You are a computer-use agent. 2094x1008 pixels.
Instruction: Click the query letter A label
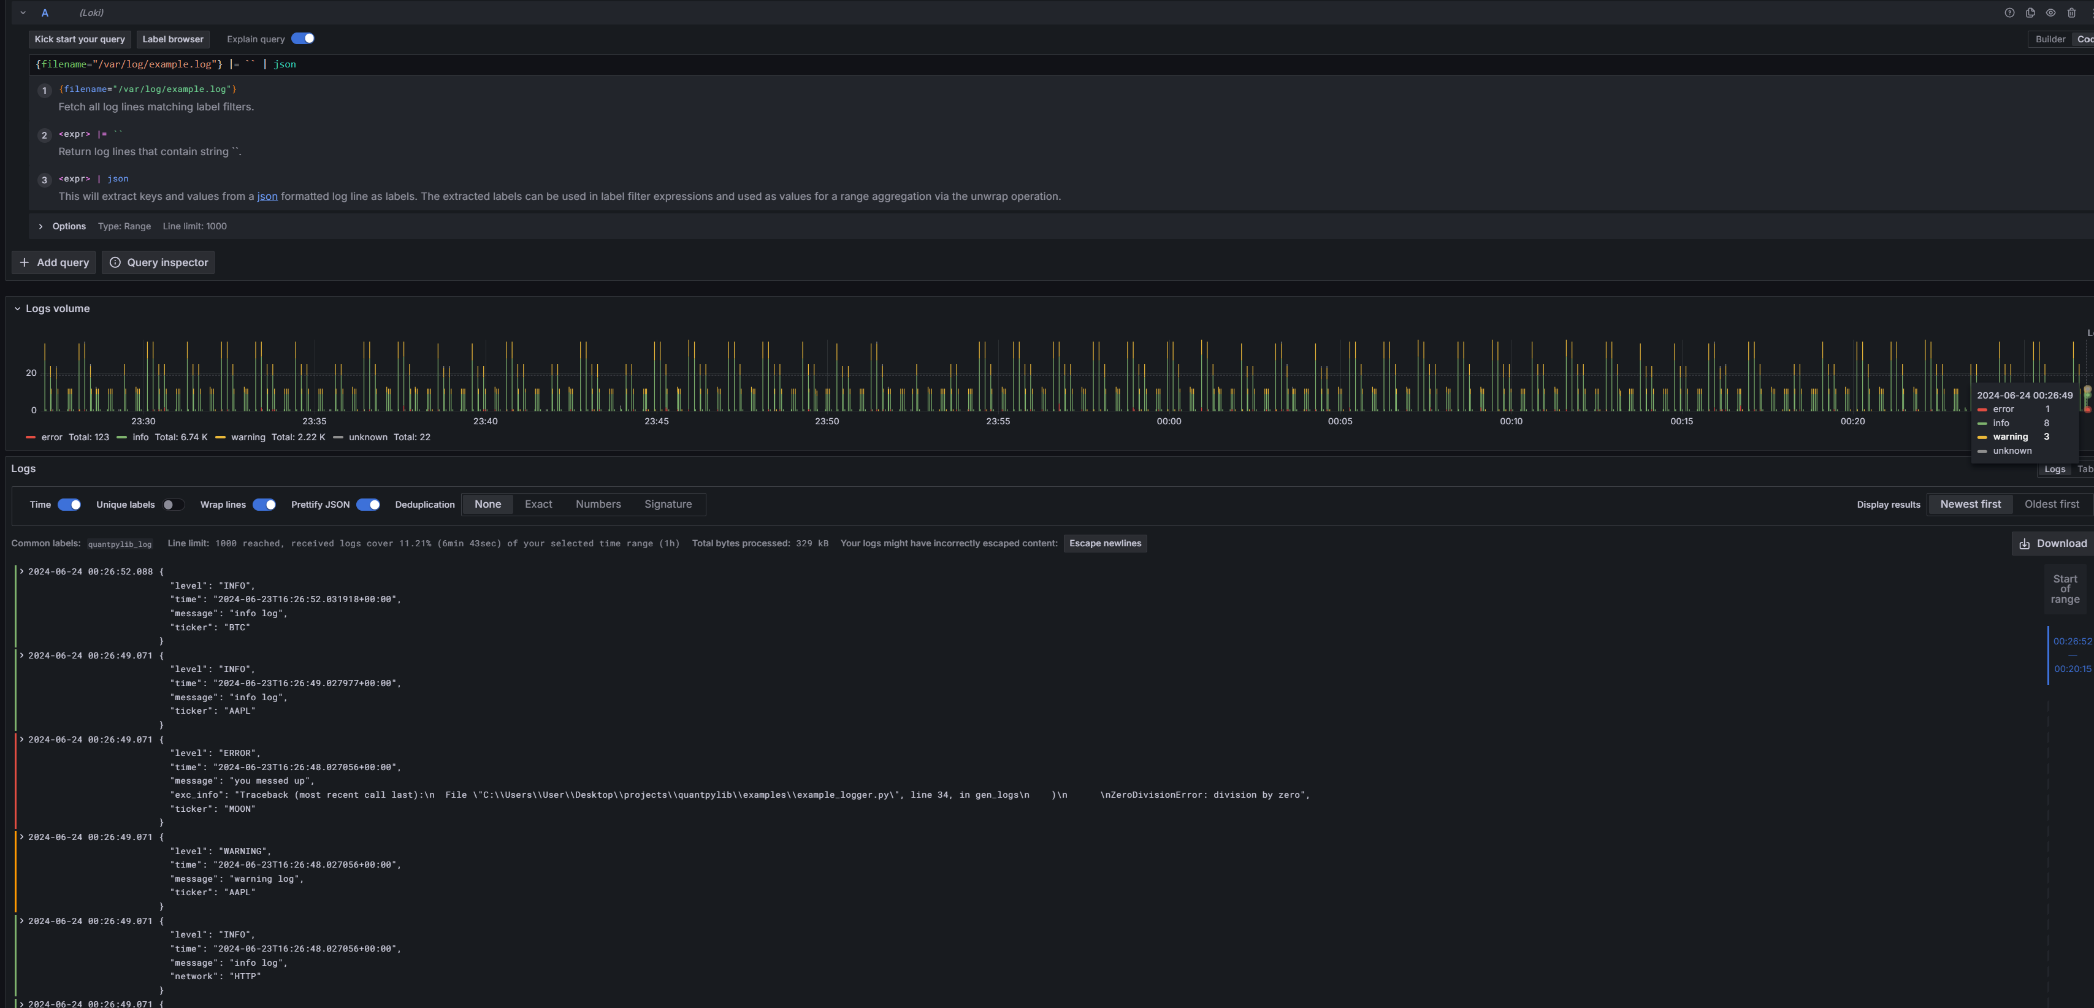[45, 13]
